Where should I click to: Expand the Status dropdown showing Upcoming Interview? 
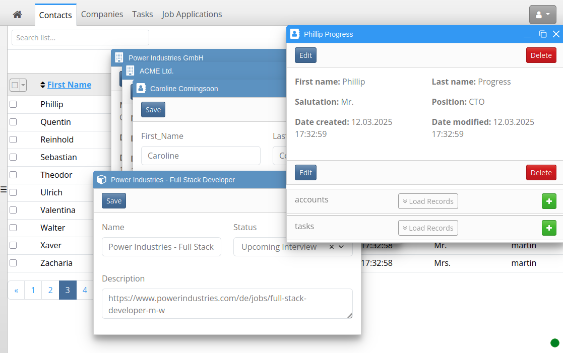342,247
